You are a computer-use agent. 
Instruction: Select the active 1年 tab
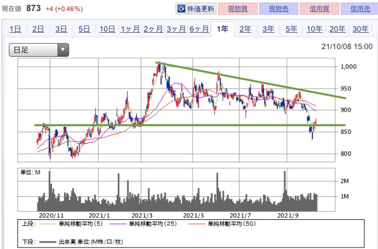click(222, 29)
